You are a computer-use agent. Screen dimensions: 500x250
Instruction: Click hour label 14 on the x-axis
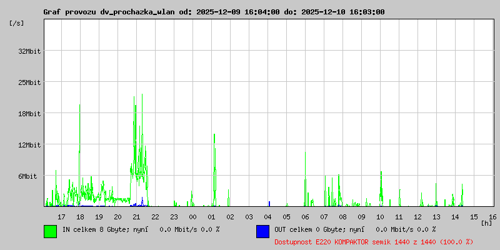point(456,217)
